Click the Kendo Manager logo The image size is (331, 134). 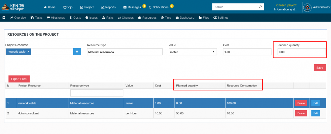pos(13,6)
